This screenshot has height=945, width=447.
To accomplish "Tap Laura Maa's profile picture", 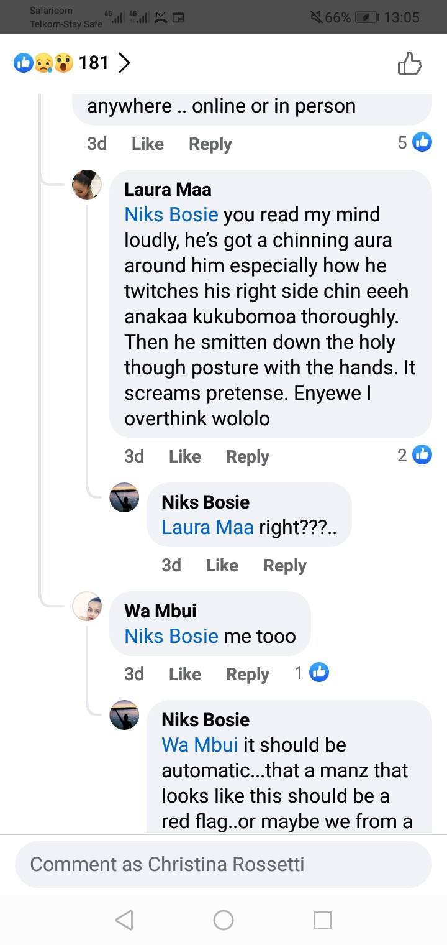I will tap(87, 185).
